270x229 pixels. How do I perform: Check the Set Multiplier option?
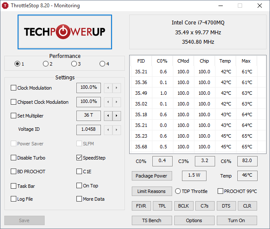pyautogui.click(x=13, y=116)
